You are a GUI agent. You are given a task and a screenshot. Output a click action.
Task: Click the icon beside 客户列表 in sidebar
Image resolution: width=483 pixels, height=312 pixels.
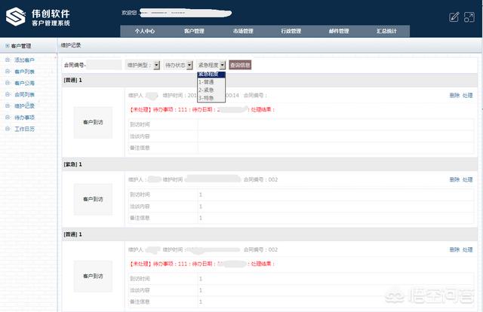click(8, 71)
